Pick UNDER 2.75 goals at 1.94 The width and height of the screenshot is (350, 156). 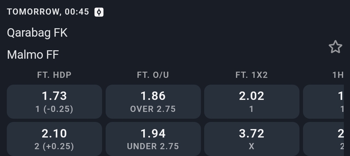tap(153, 138)
